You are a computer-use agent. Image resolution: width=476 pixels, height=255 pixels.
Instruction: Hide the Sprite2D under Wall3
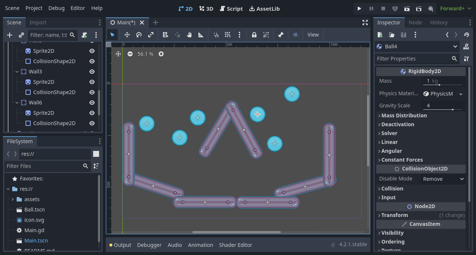91,82
